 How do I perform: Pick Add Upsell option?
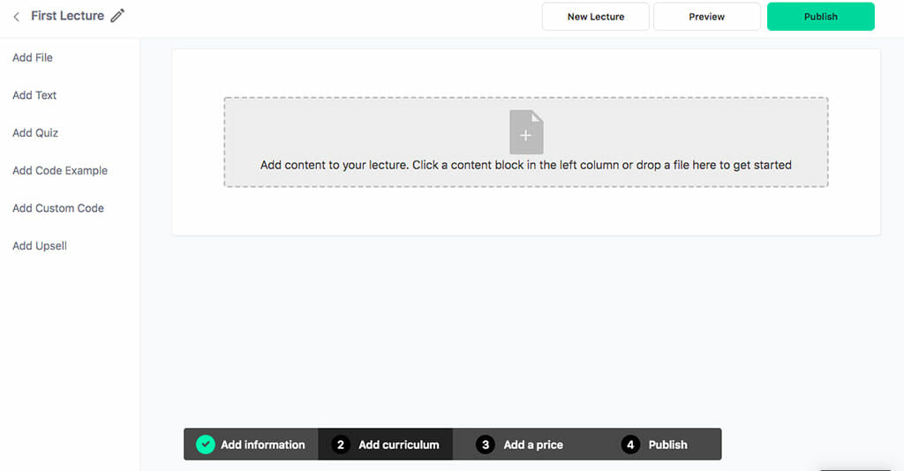point(40,246)
